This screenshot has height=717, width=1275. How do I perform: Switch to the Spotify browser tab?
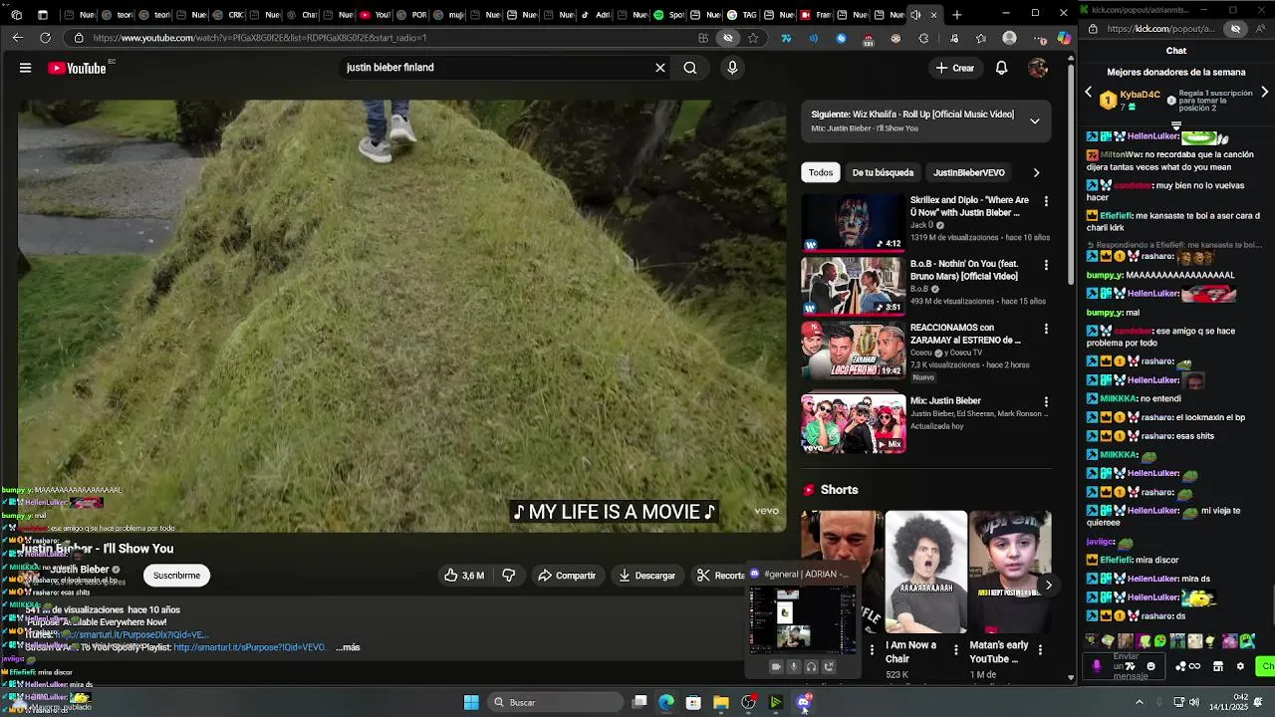tap(669, 15)
